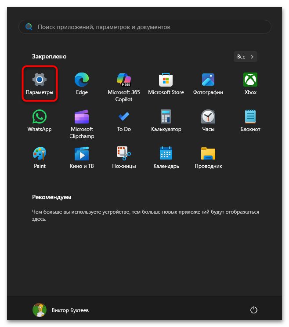Open Кино и ТВ
This screenshot has height=327, width=289.
(82, 157)
